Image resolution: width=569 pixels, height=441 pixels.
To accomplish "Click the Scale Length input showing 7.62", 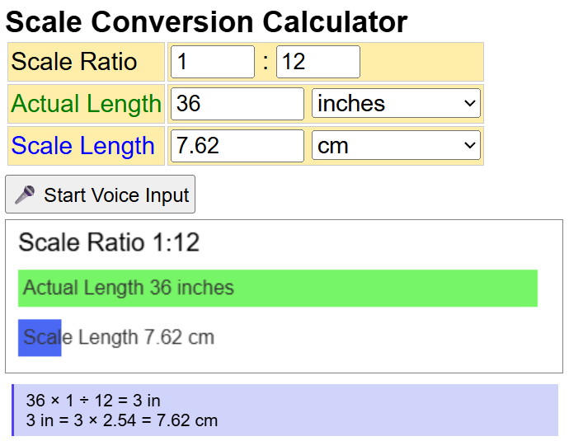I will point(237,146).
